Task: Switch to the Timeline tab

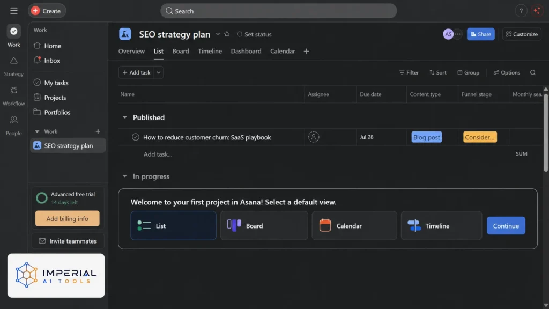Action: (x=210, y=51)
